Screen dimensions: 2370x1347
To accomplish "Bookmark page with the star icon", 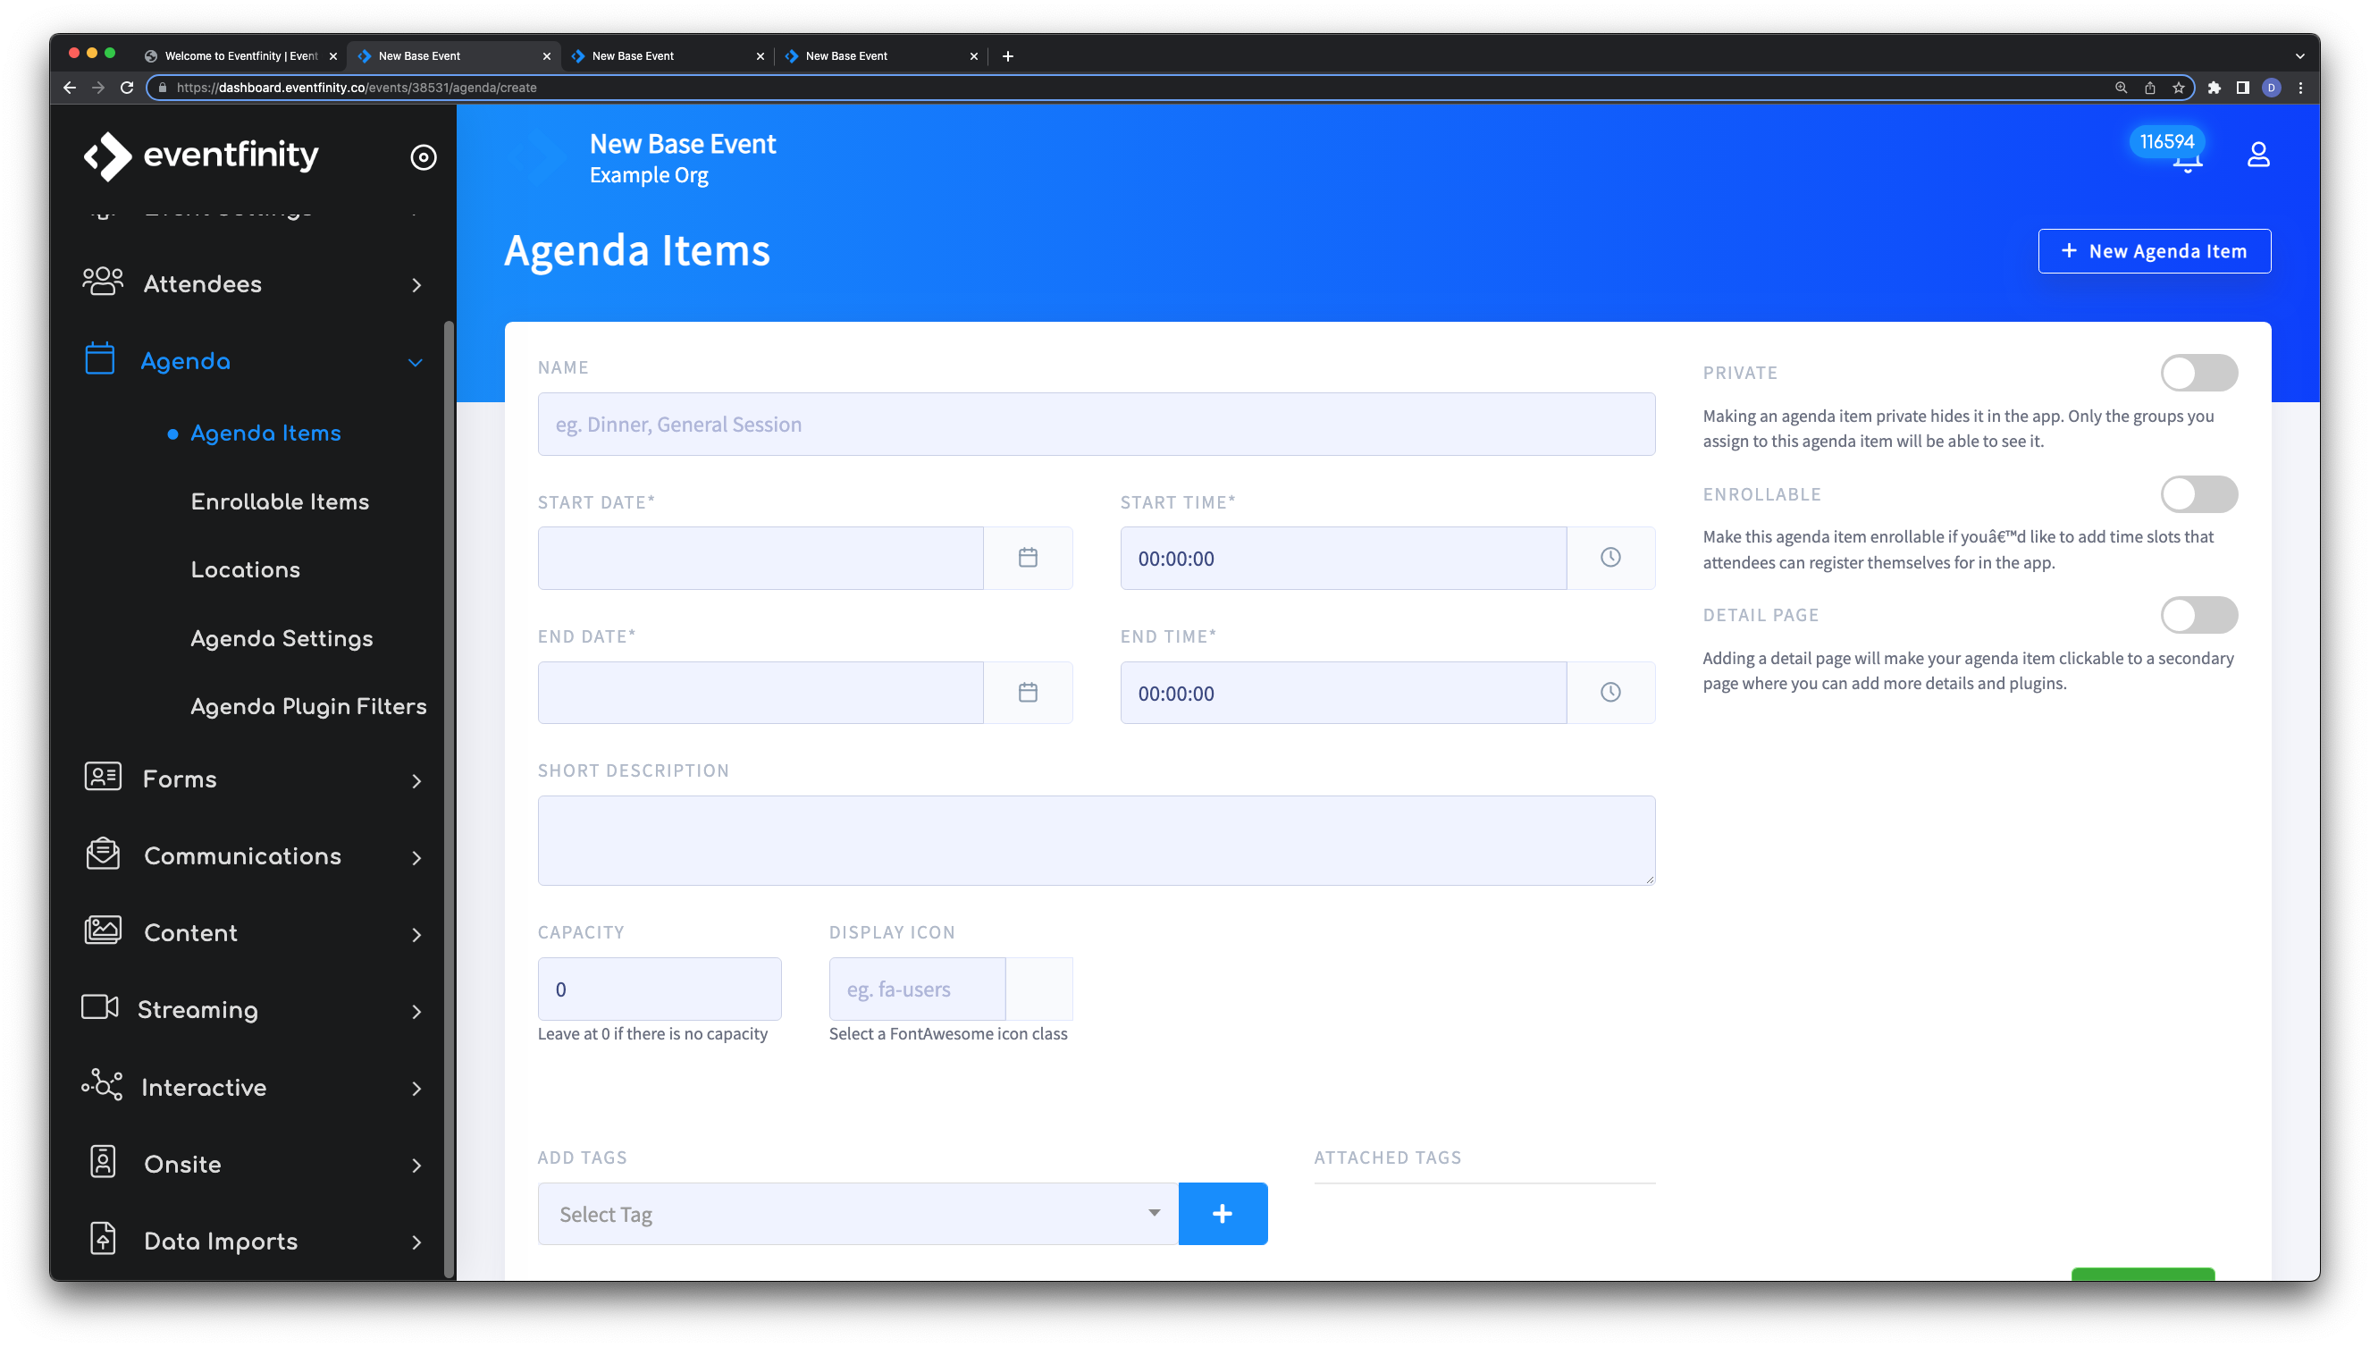I will [x=2179, y=88].
